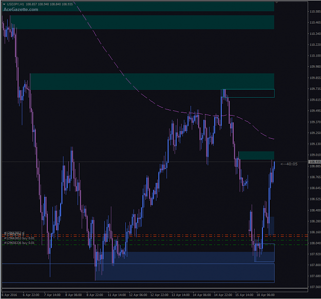Image resolution: width=321 pixels, height=299 pixels.
Task: Click the 13 Apr 14:00 time label
Action: click(x=181, y=295)
